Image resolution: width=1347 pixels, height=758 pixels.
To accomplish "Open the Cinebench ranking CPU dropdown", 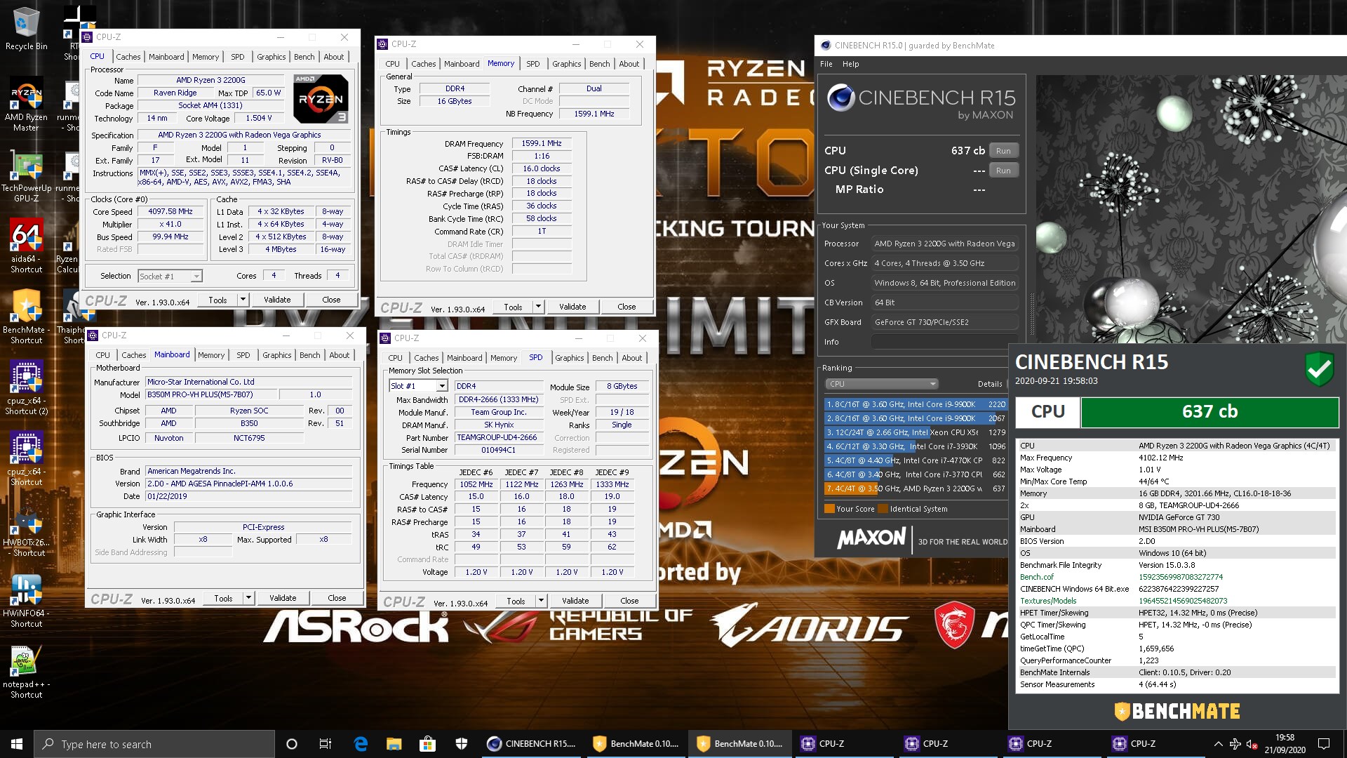I will click(881, 384).
